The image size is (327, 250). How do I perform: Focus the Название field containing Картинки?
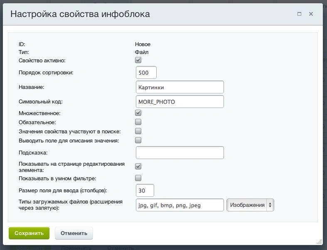[x=180, y=87]
